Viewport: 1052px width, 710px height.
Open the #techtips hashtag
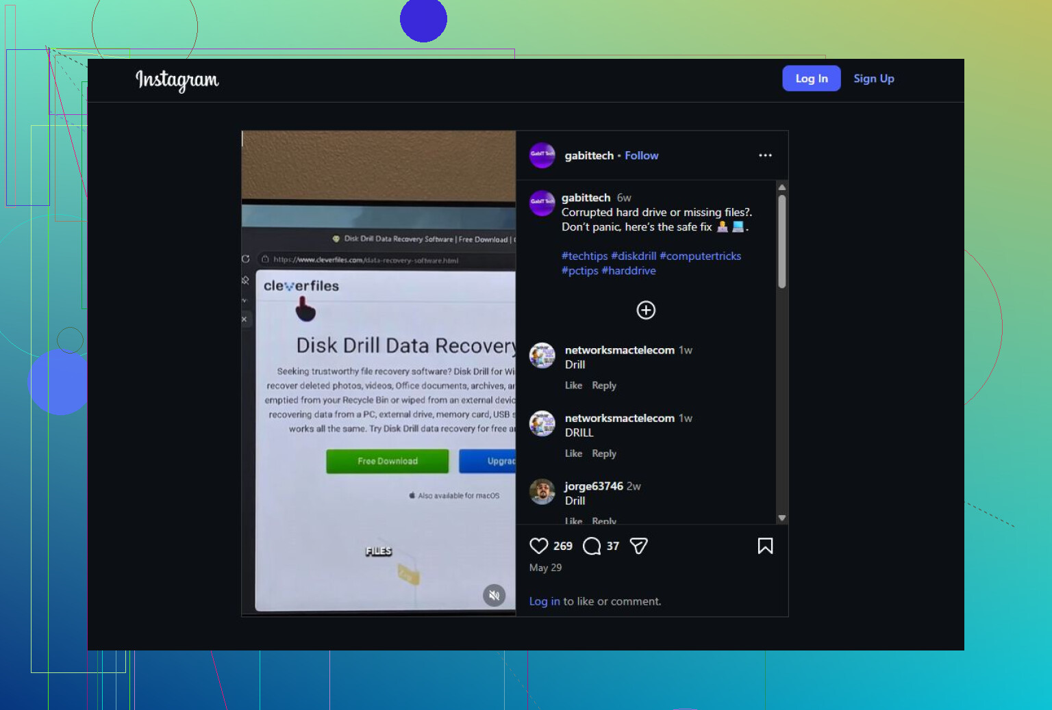[x=584, y=256]
